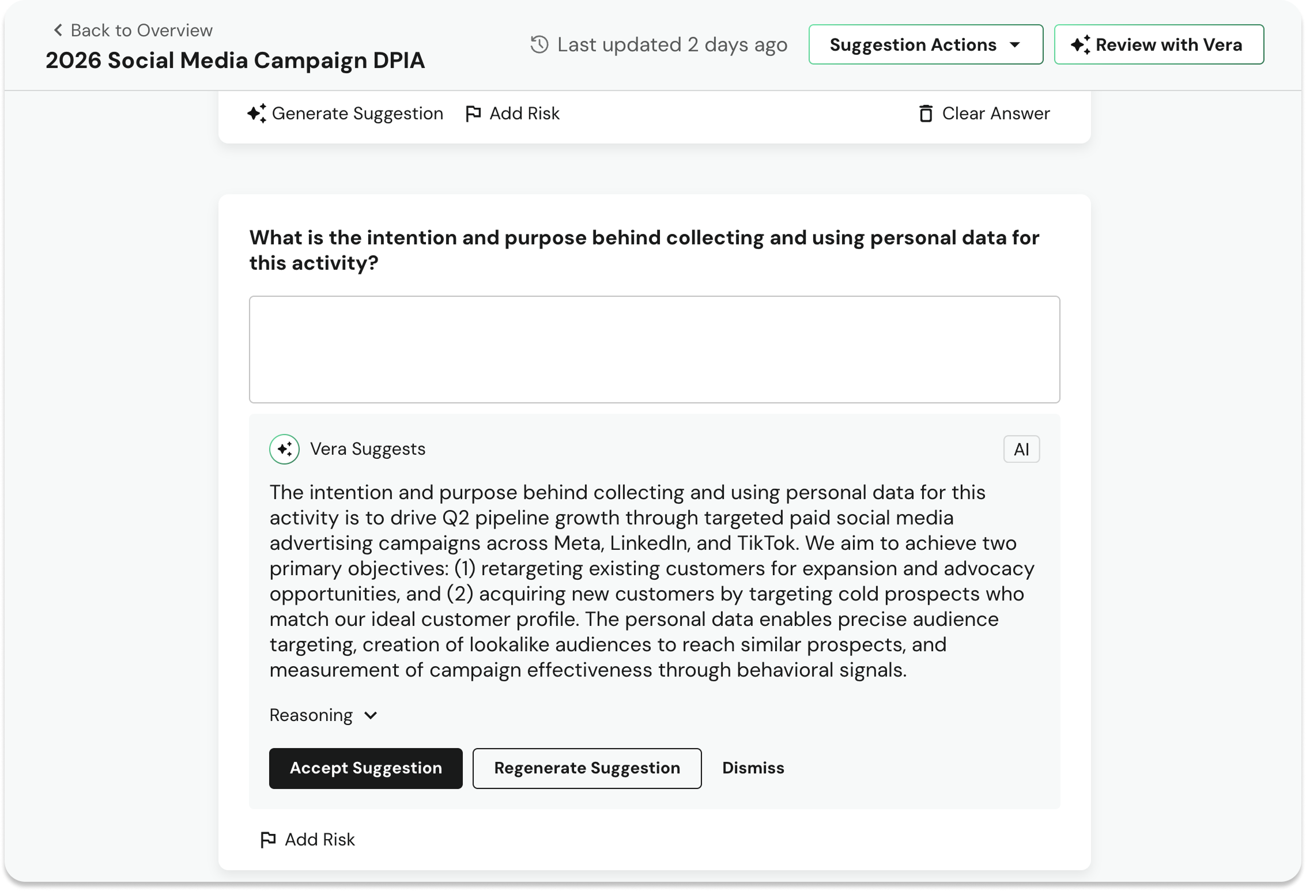
Task: Open Review with Vera
Action: [x=1158, y=44]
